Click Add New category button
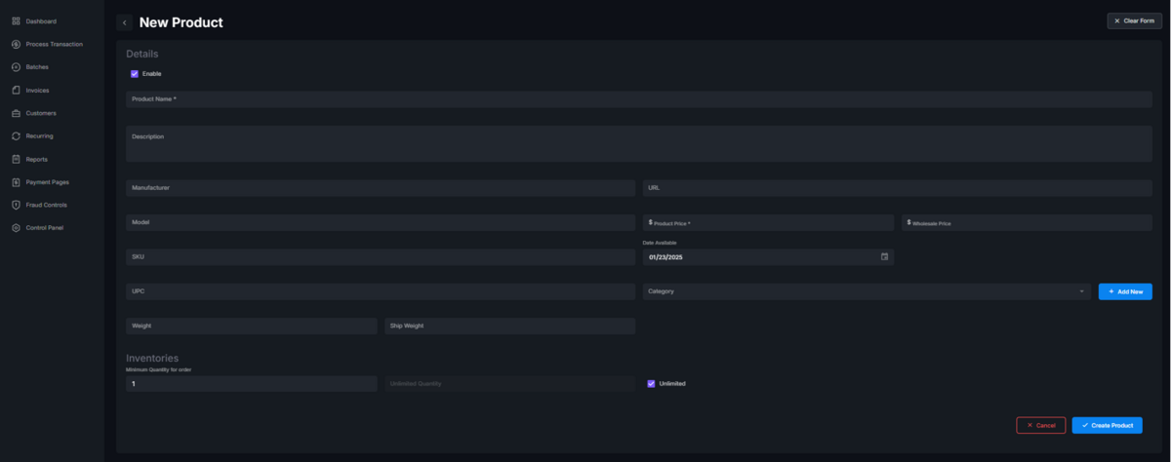 tap(1125, 291)
